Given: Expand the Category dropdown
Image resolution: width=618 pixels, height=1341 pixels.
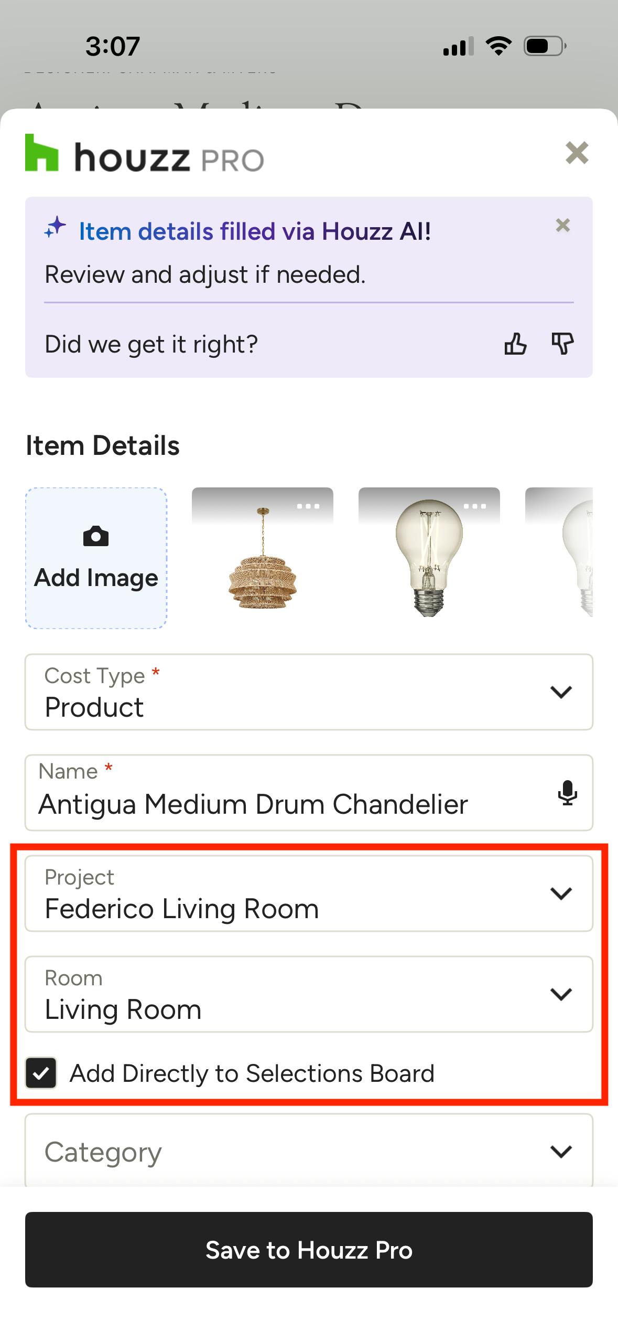Looking at the screenshot, I should pyautogui.click(x=309, y=1151).
